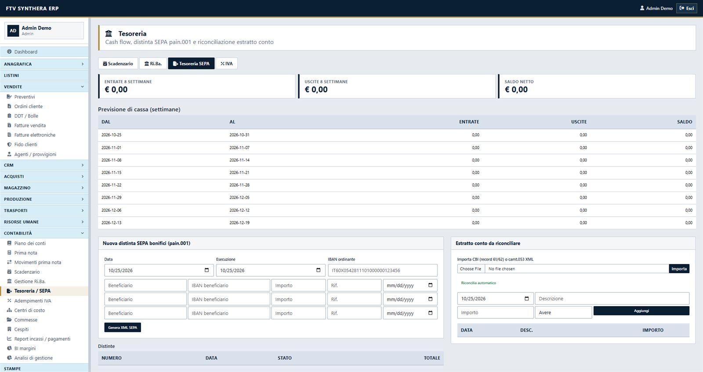
Task: Expand the ACQUISTI menu section
Action: pos(44,177)
